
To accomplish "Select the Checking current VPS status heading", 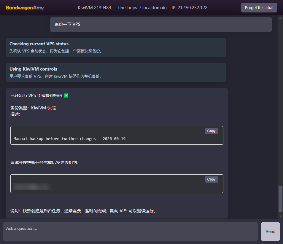I will pos(39,44).
